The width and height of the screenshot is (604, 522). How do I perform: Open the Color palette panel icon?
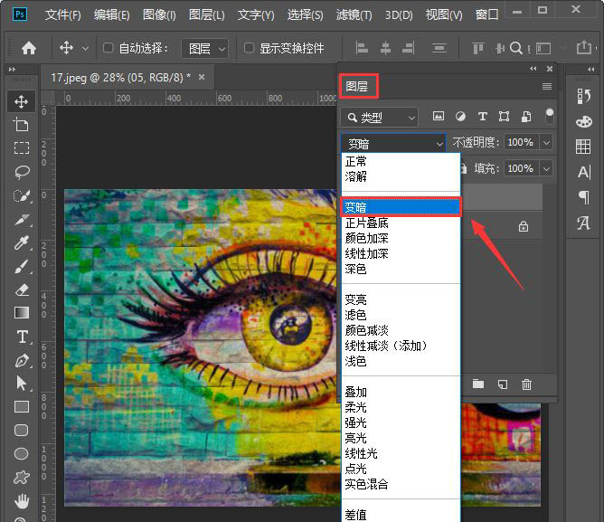tap(583, 122)
